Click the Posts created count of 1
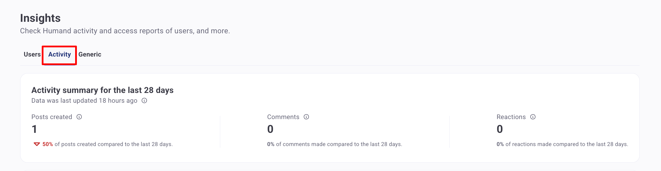This screenshot has width=661, height=171. click(34, 129)
